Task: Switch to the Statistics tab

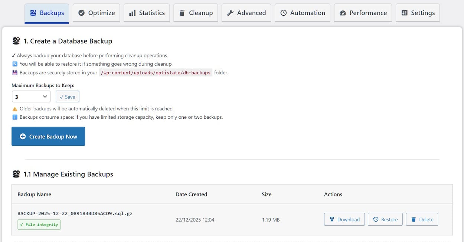Action: [147, 13]
